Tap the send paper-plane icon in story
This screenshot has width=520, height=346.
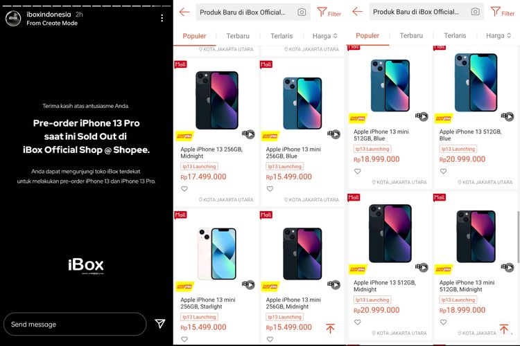160,323
